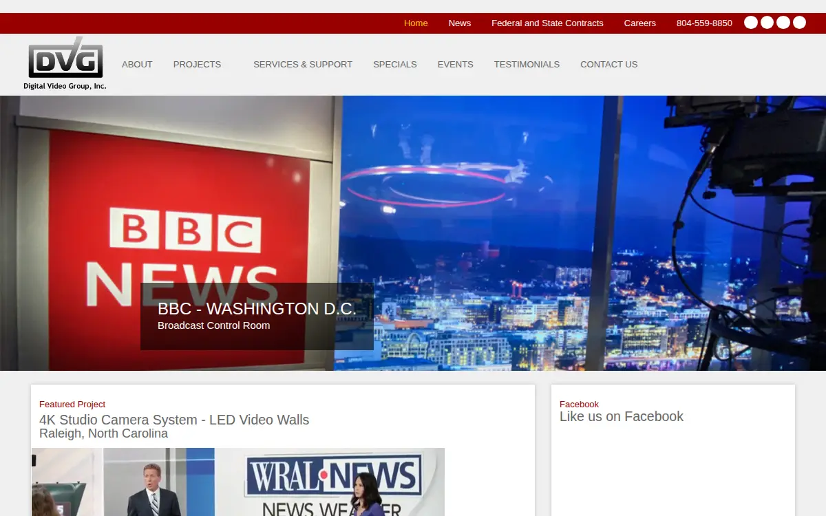Open the Contact Us page

click(609, 65)
